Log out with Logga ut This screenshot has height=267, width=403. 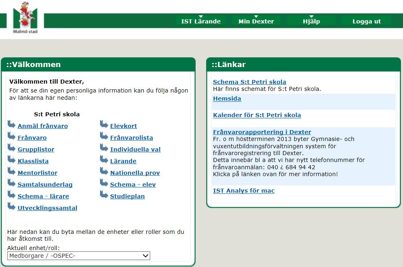(367, 21)
